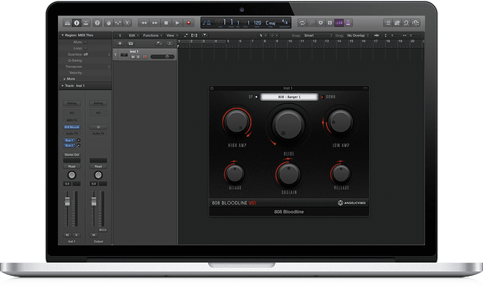This screenshot has width=483, height=288.
Task: Open the Editors scissors icon
Action: coord(127,23)
